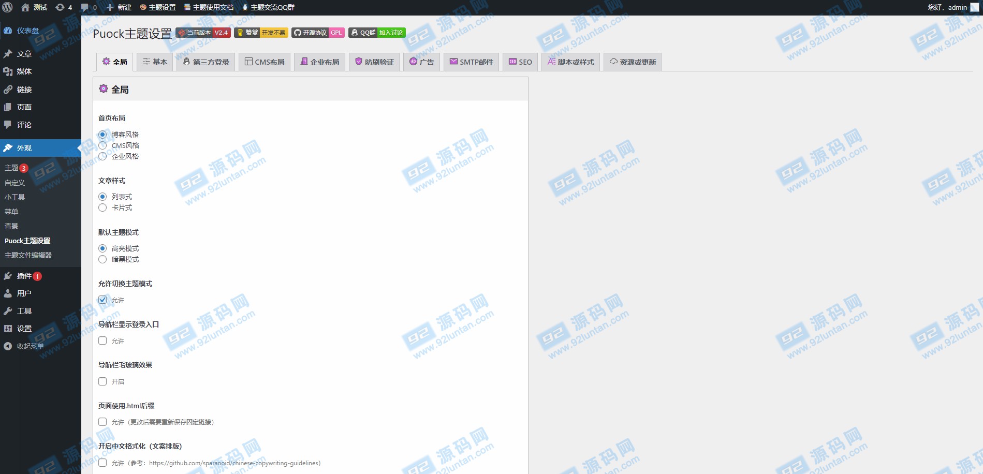
Task: Click the updates icon showing 4
Action: (x=60, y=7)
